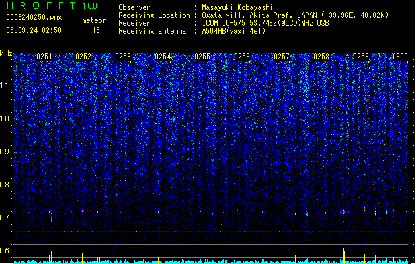416x264 pixels.
Task: Click the 0258 time marker
Action: coord(321,57)
